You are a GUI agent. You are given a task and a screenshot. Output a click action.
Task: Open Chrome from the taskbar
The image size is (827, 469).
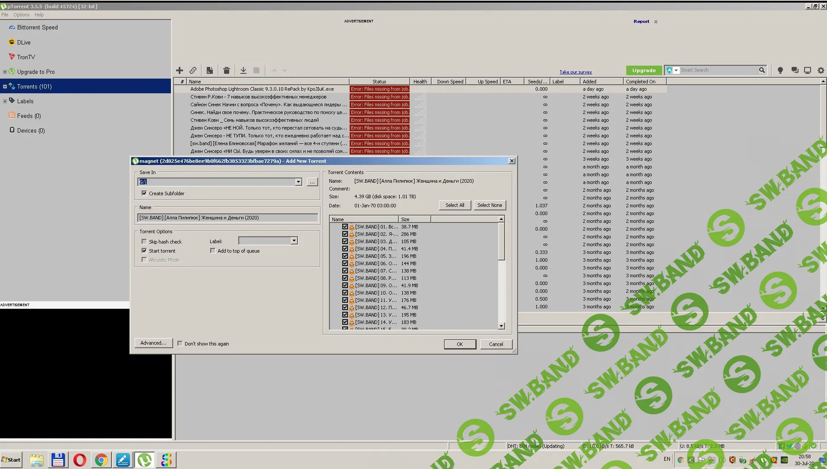(x=101, y=460)
